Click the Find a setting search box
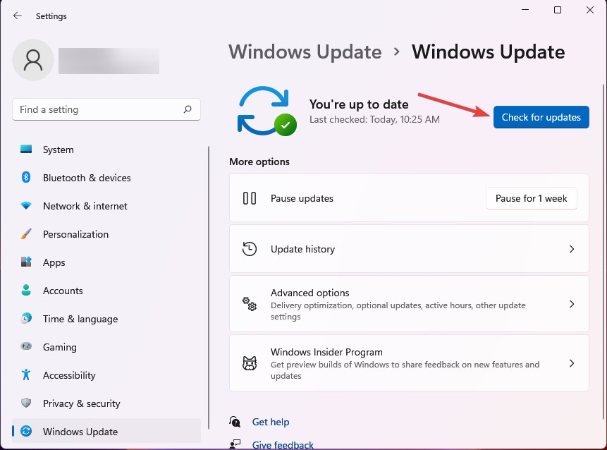This screenshot has width=607, height=450. [x=106, y=109]
